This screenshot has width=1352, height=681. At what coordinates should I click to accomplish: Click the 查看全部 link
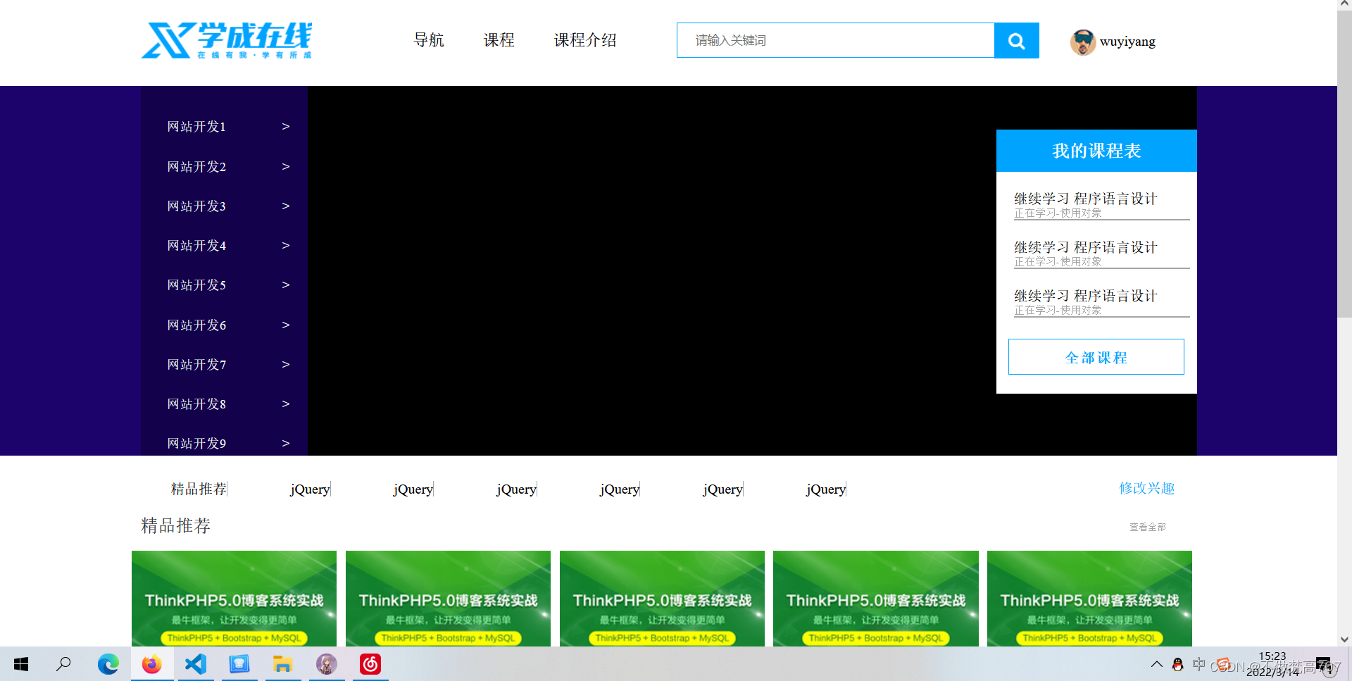point(1148,527)
